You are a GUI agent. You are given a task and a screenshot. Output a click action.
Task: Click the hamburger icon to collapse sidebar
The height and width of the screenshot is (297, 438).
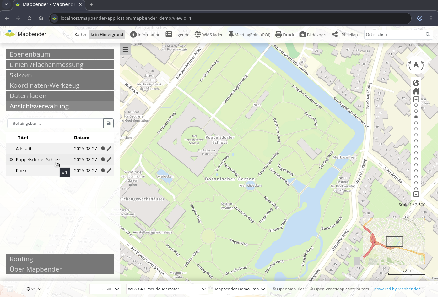pos(125,49)
